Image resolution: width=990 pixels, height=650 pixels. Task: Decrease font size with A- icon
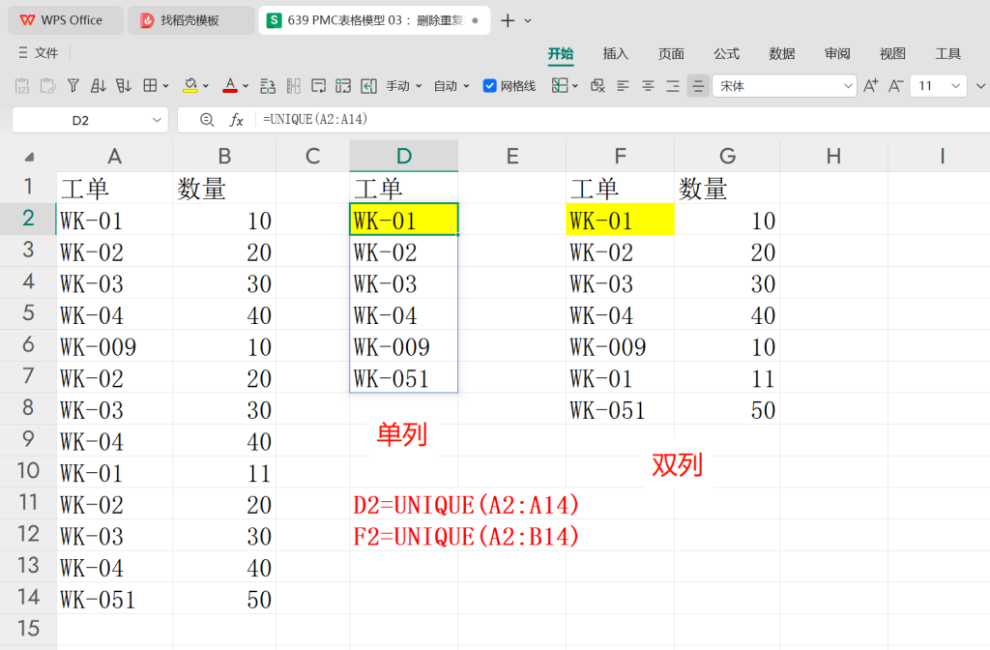[896, 86]
